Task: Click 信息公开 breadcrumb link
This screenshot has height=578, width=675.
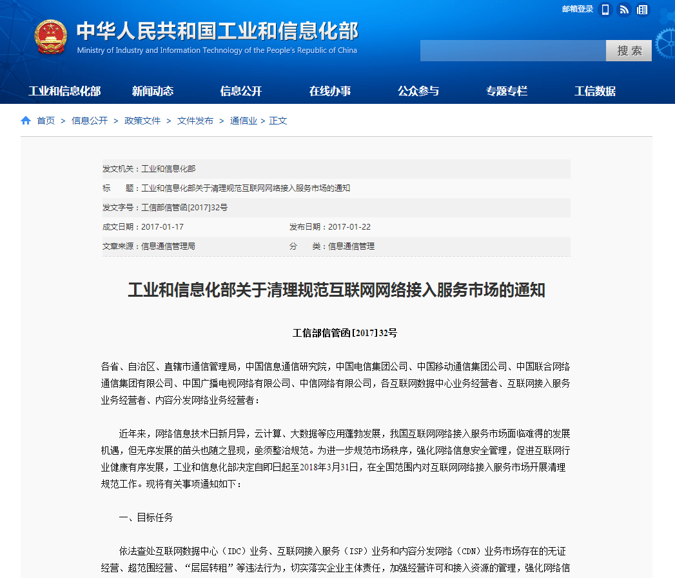Action: tap(90, 121)
